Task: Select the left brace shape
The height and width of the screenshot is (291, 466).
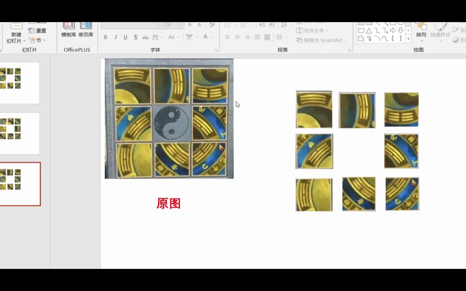Action: [x=393, y=39]
